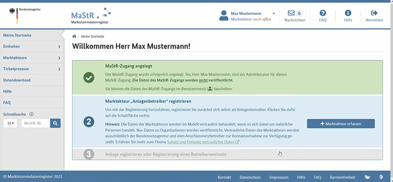This screenshot has height=182, width=393.
Task: Click the Marktakteur Anlagenbetreiber registrieren heading
Action: coord(148,101)
